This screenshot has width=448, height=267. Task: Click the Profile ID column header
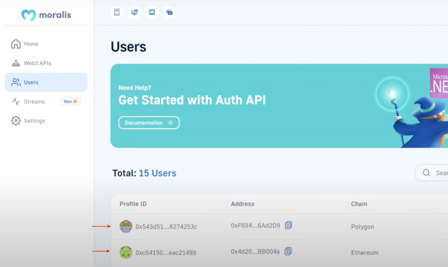(133, 204)
